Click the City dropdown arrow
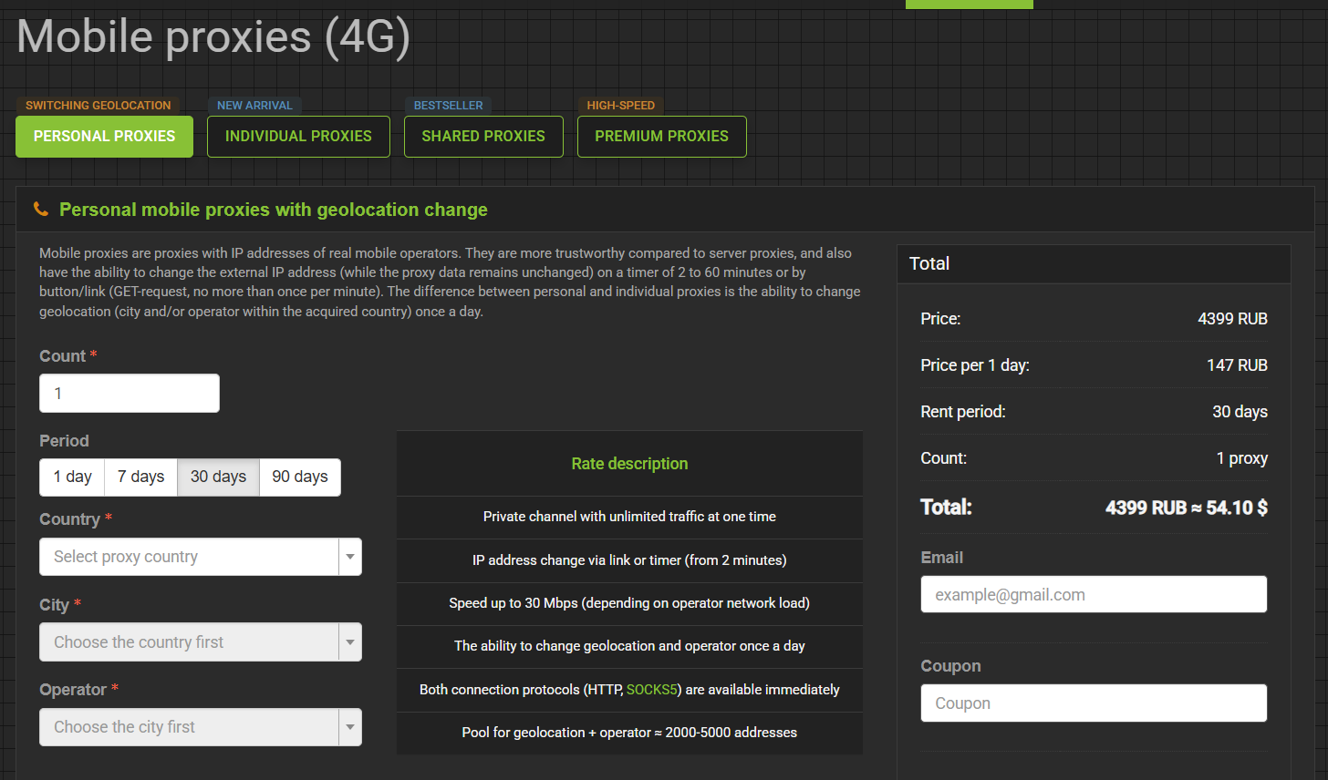Image resolution: width=1328 pixels, height=780 pixels. point(350,642)
